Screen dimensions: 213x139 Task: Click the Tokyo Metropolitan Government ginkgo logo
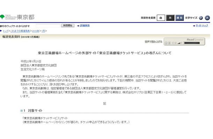2,17
